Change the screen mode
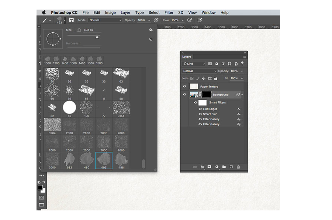The width and height of the screenshot is (332, 220). pos(41,205)
